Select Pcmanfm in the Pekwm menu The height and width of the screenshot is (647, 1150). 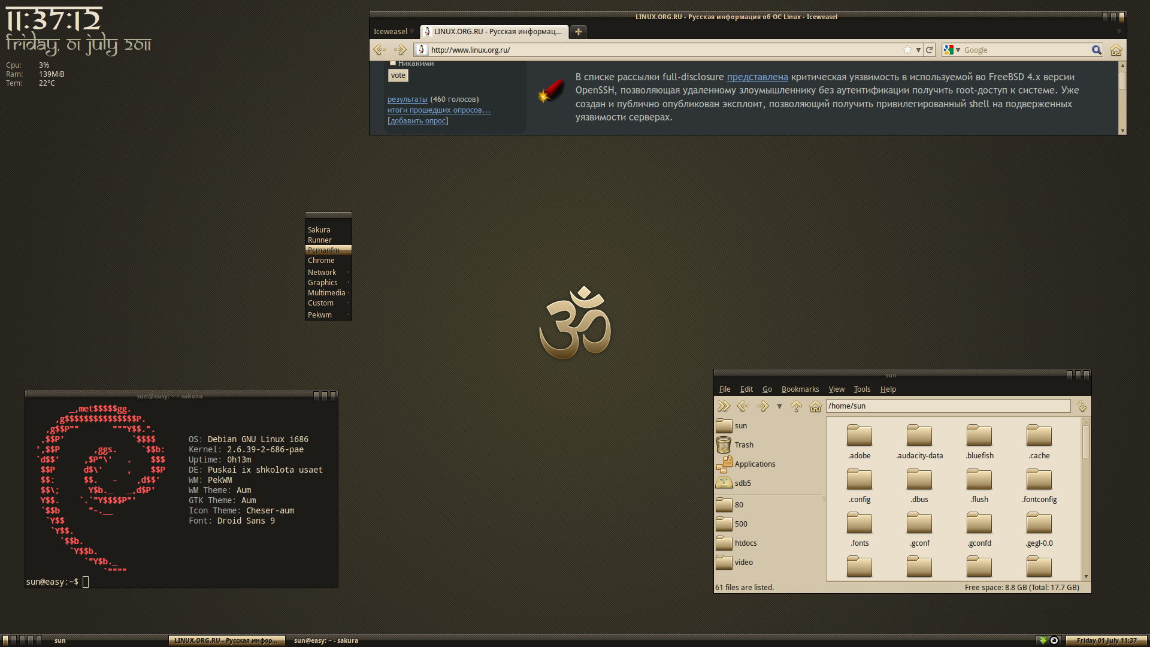pos(324,250)
